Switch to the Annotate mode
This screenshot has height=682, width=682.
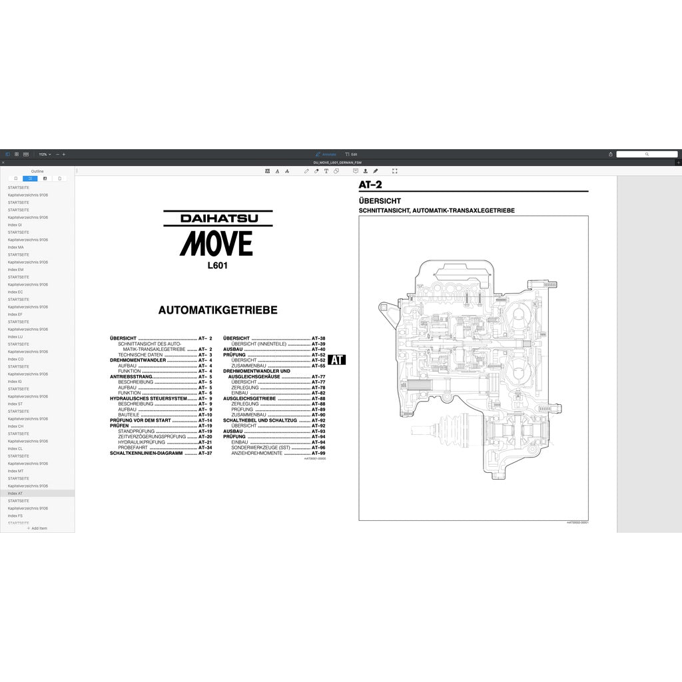pos(327,153)
